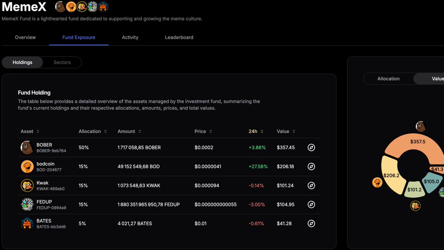This screenshot has height=250, width=444.
Task: Click the +27.58% change value
Action: (258, 167)
